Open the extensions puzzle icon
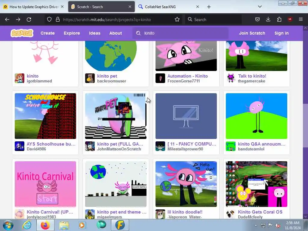Viewport: 308px width, 231px height. pyautogui.click(x=279, y=19)
